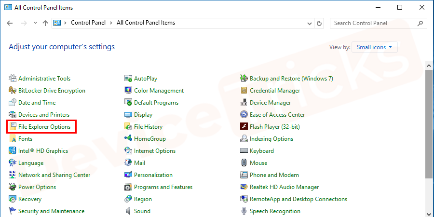Screen dimensions: 434x217
Task: Open the Language link text
Action: coord(31,163)
